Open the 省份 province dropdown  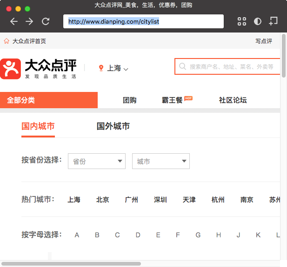[x=97, y=161]
